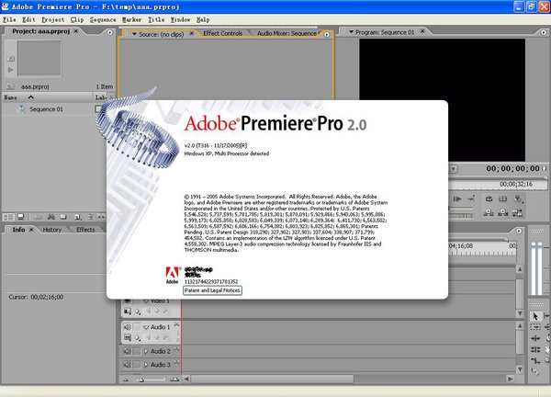The height and width of the screenshot is (397, 551).
Task: Click the Program monitor shuttle slider
Action: pyautogui.click(x=460, y=209)
